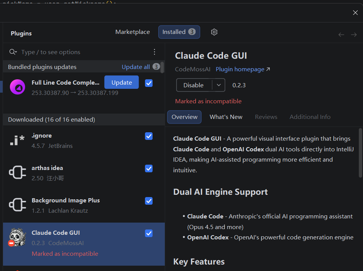This screenshot has width=363, height=271.
Task: Click the .ignore plugin icon
Action: [18, 141]
